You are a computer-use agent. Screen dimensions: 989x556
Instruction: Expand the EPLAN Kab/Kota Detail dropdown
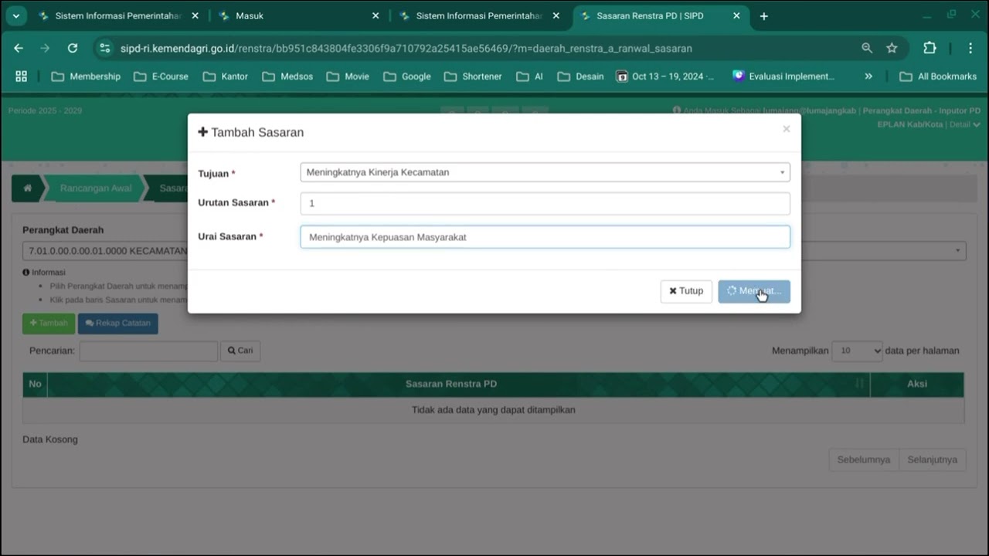(x=965, y=124)
